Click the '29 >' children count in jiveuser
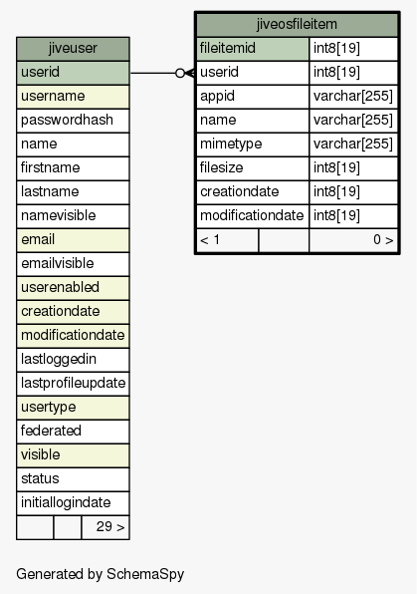 click(105, 527)
